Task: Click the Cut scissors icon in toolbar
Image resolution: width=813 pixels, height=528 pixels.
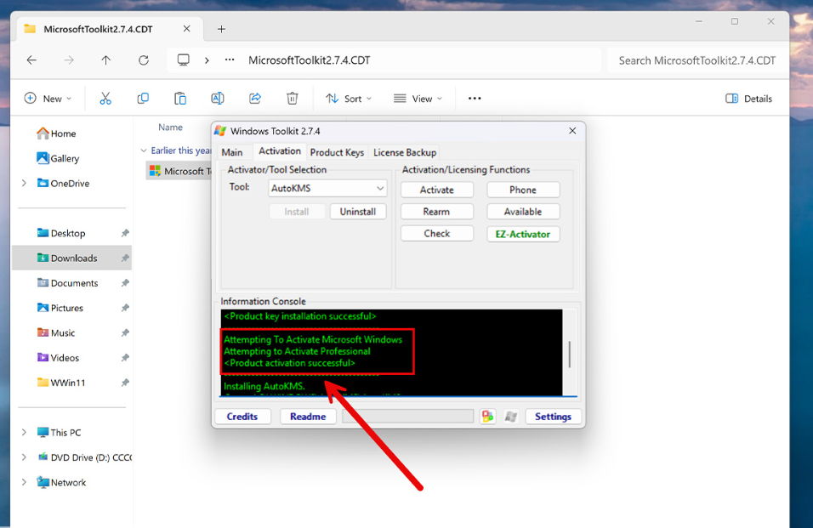Action: pos(105,99)
